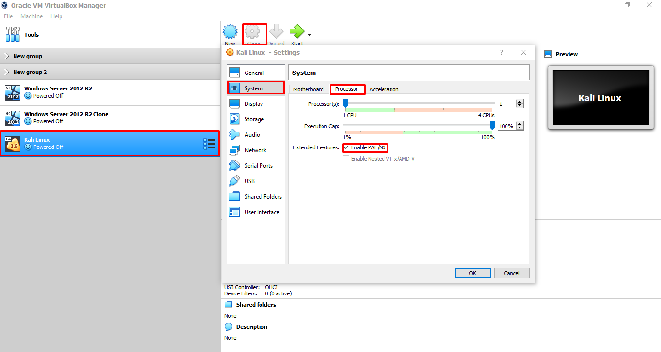Open the Storage settings category
The height and width of the screenshot is (352, 661).
[x=256, y=119]
